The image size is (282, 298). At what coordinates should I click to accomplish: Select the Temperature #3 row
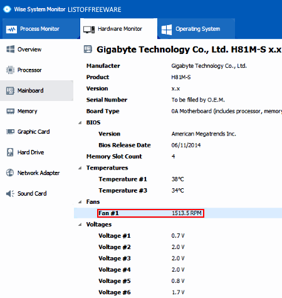(x=178, y=190)
